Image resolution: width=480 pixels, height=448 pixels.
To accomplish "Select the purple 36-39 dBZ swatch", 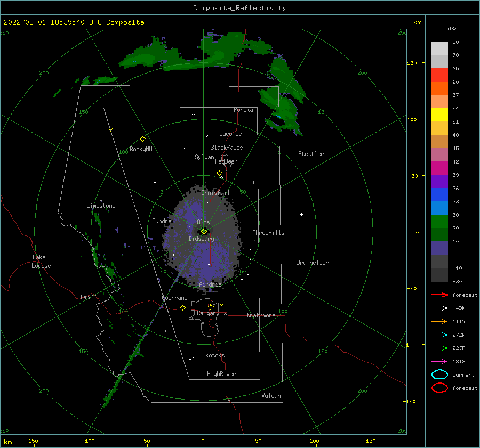I will tap(439, 182).
